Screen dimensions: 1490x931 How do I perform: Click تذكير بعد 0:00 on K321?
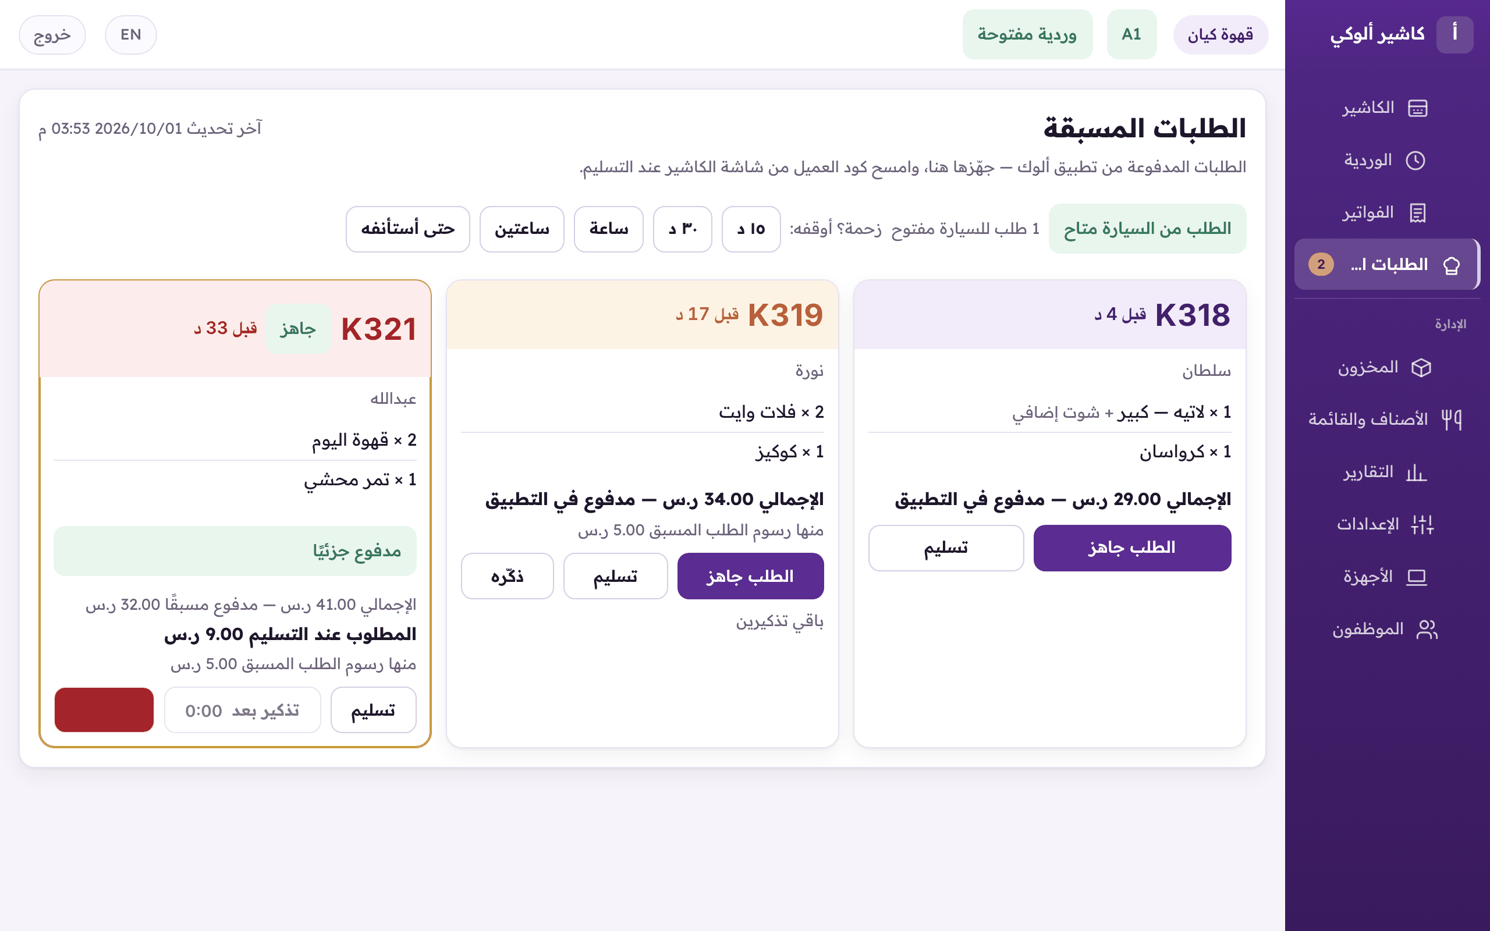click(243, 710)
